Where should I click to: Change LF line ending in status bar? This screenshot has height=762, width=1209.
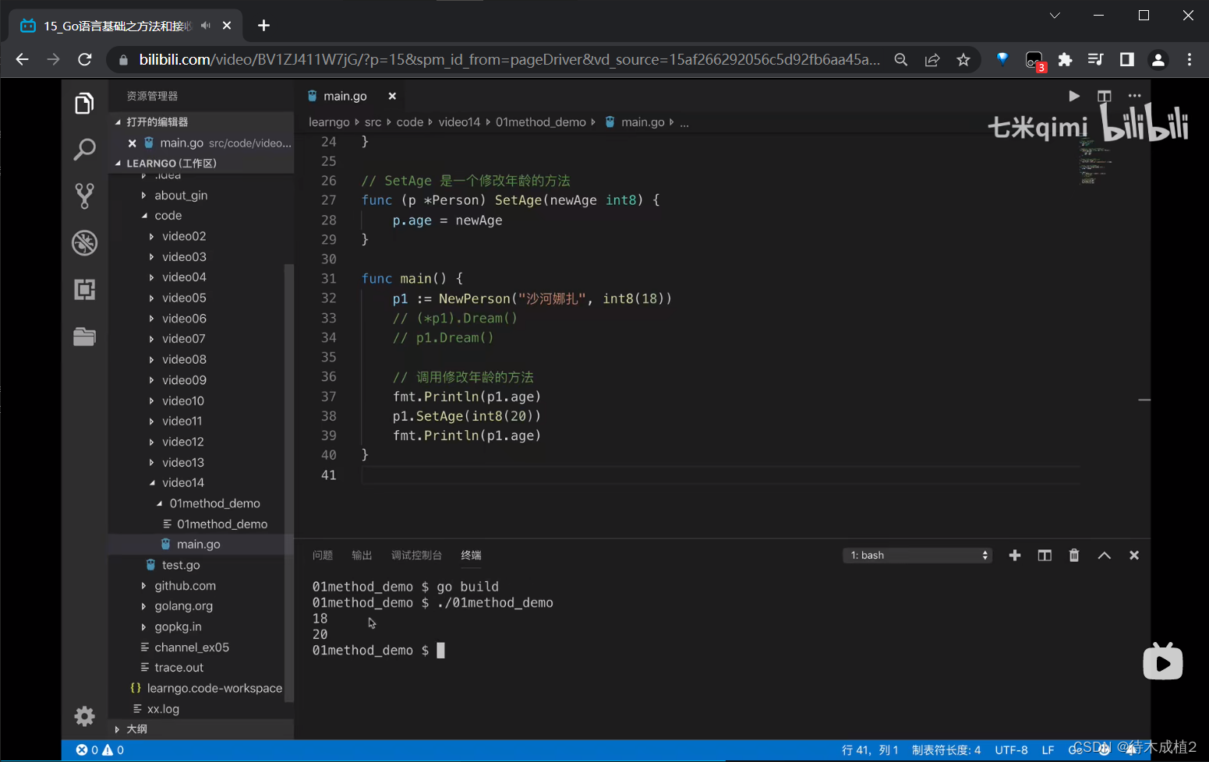click(1048, 750)
